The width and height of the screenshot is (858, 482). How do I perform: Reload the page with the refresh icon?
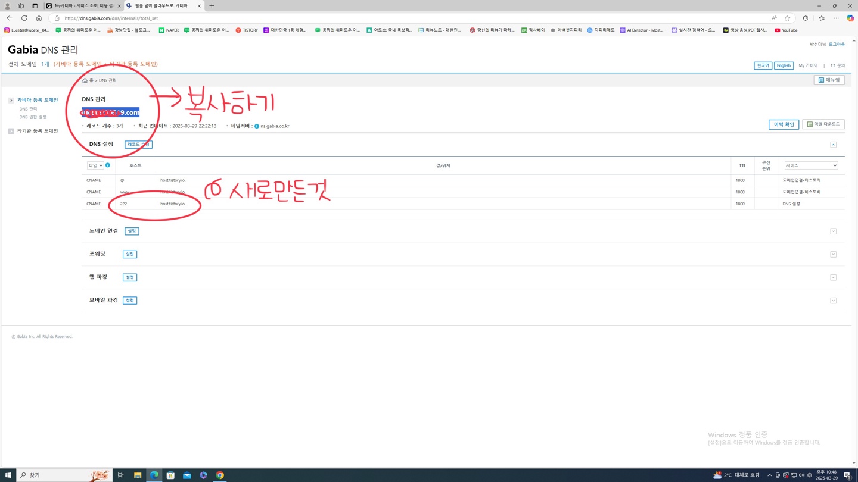(24, 18)
